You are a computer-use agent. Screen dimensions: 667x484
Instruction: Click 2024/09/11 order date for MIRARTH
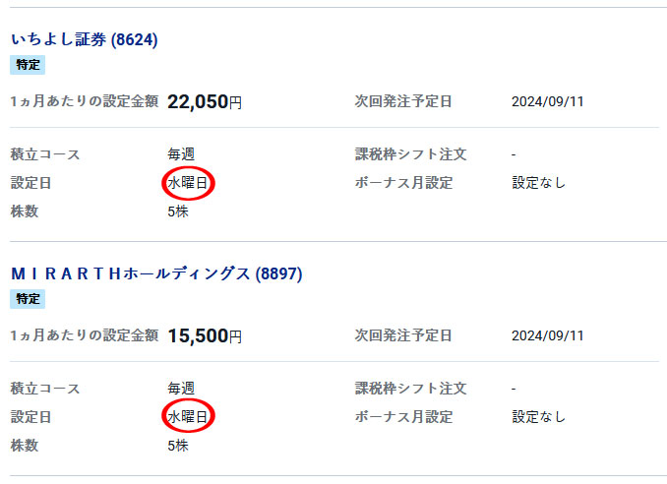(x=547, y=335)
